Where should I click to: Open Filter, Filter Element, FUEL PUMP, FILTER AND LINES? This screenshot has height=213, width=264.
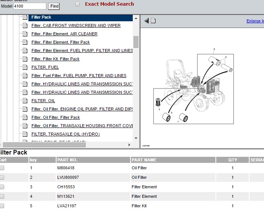[82, 50]
